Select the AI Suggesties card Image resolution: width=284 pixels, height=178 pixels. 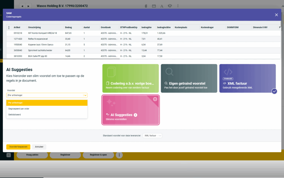130,110
